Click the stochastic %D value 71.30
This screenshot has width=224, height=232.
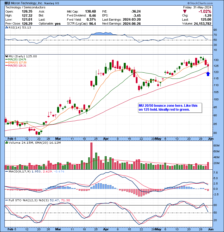pos(65,200)
